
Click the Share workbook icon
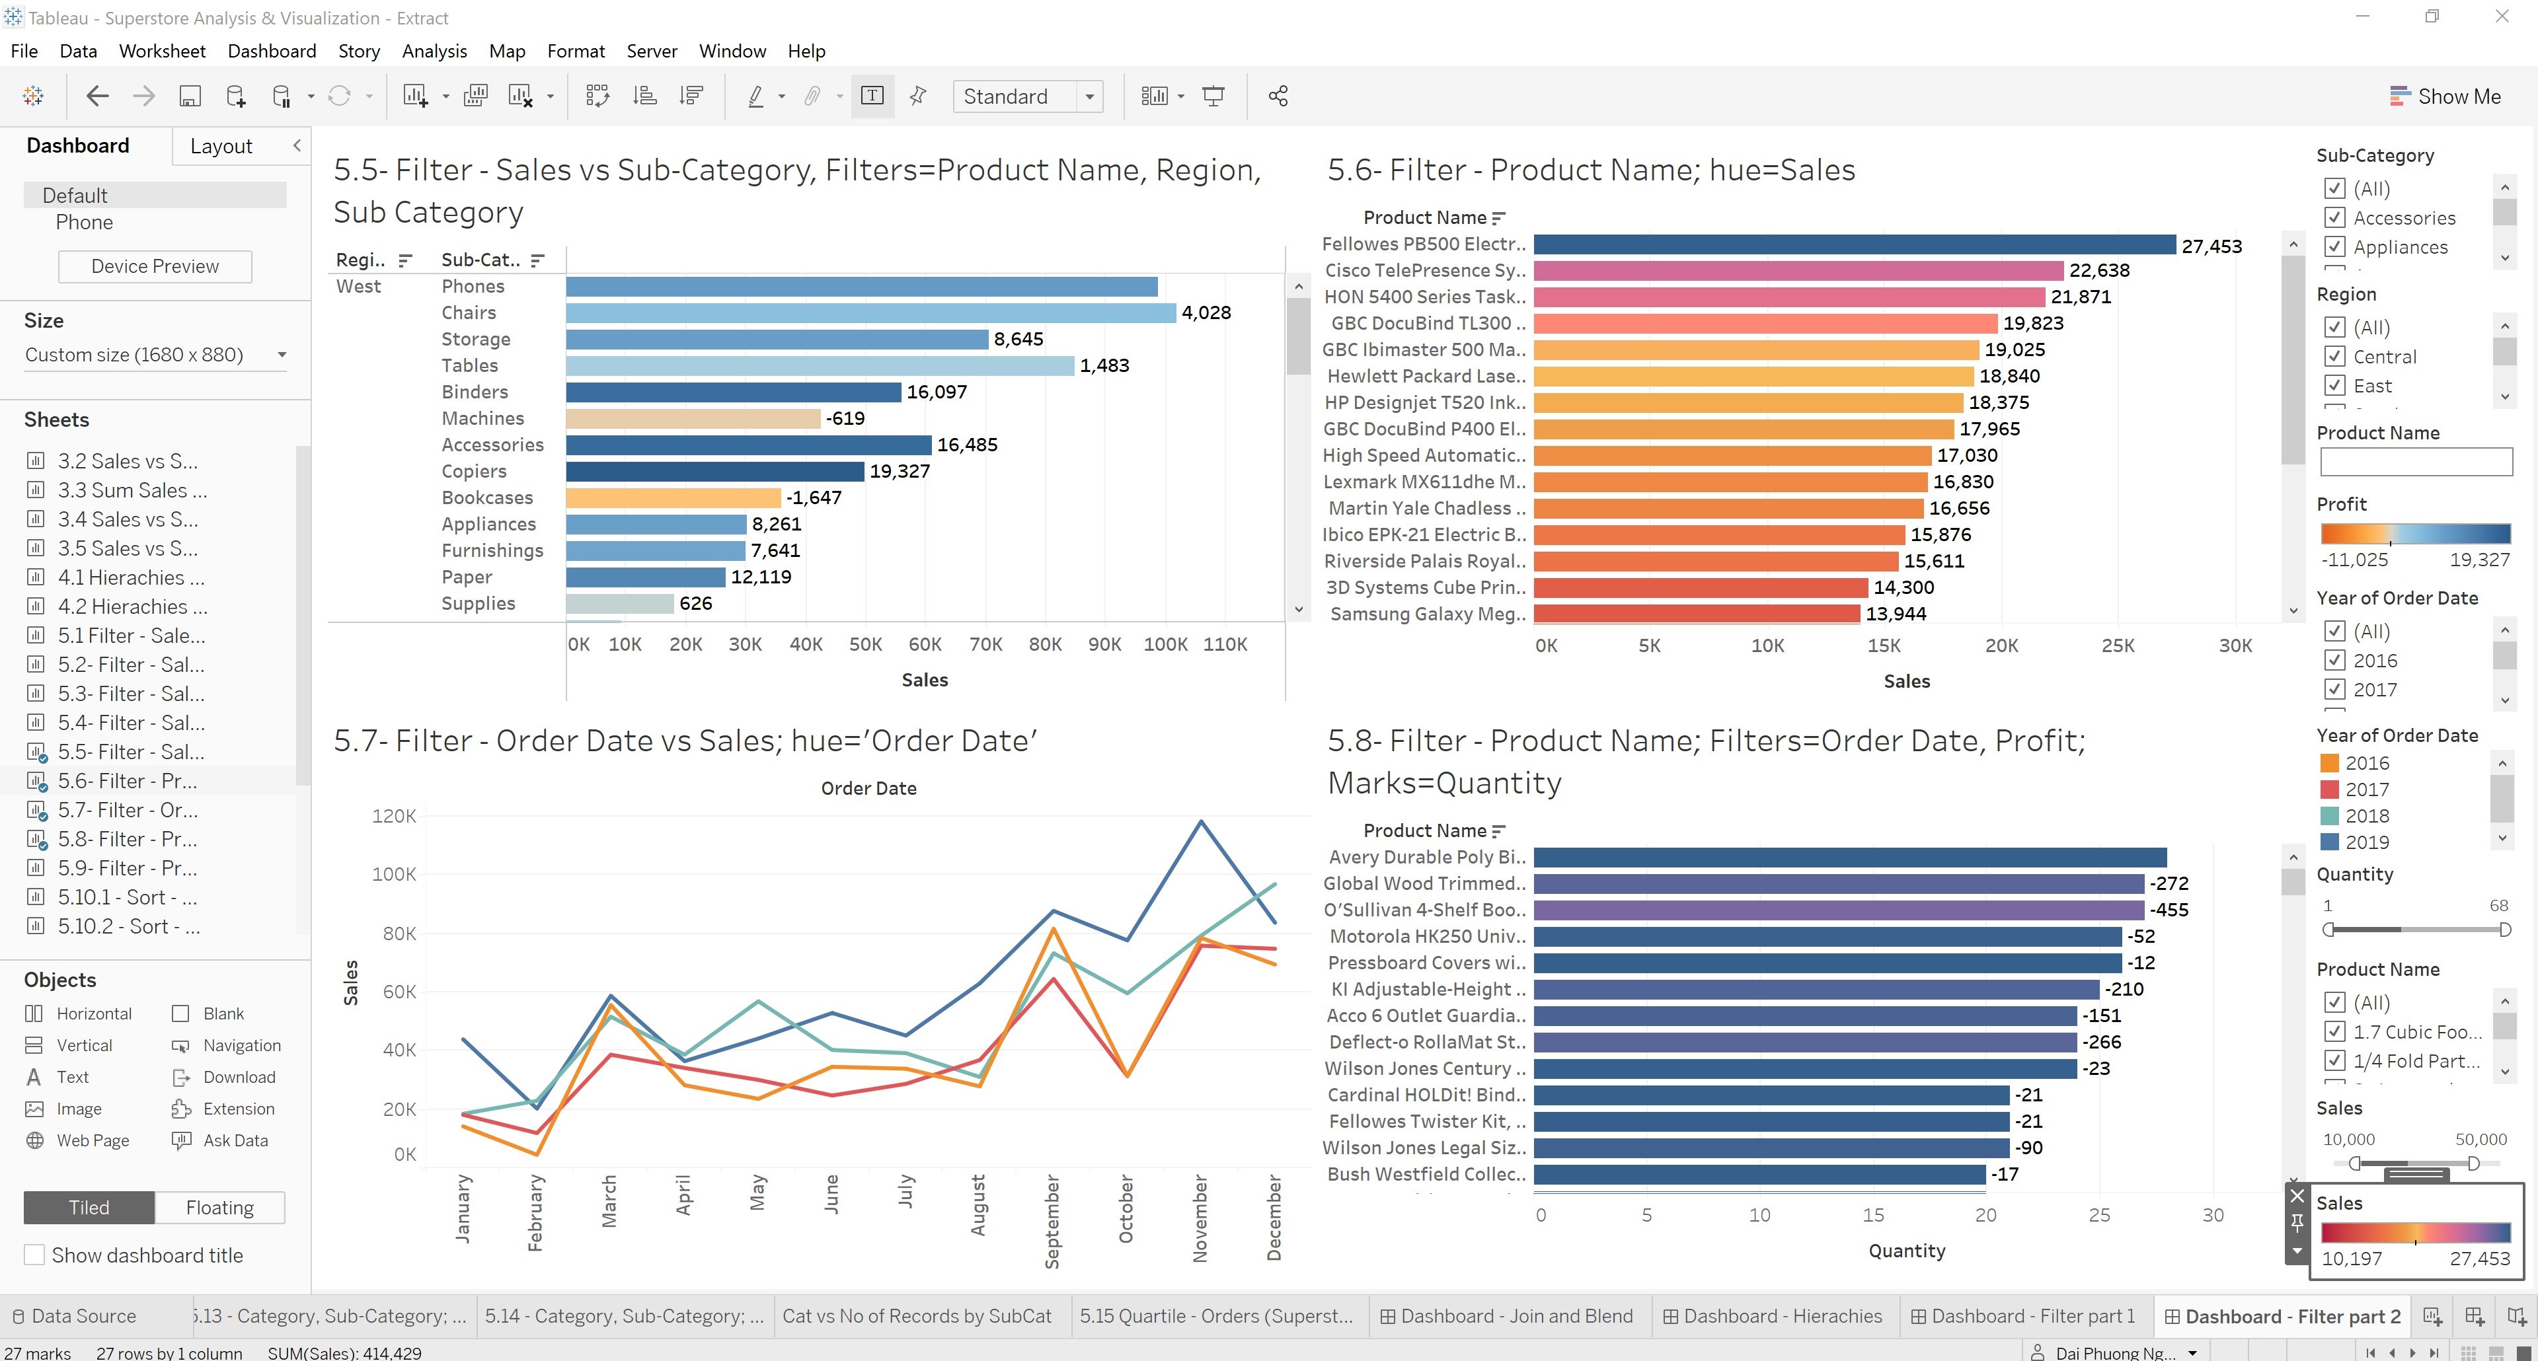pyautogui.click(x=1278, y=96)
